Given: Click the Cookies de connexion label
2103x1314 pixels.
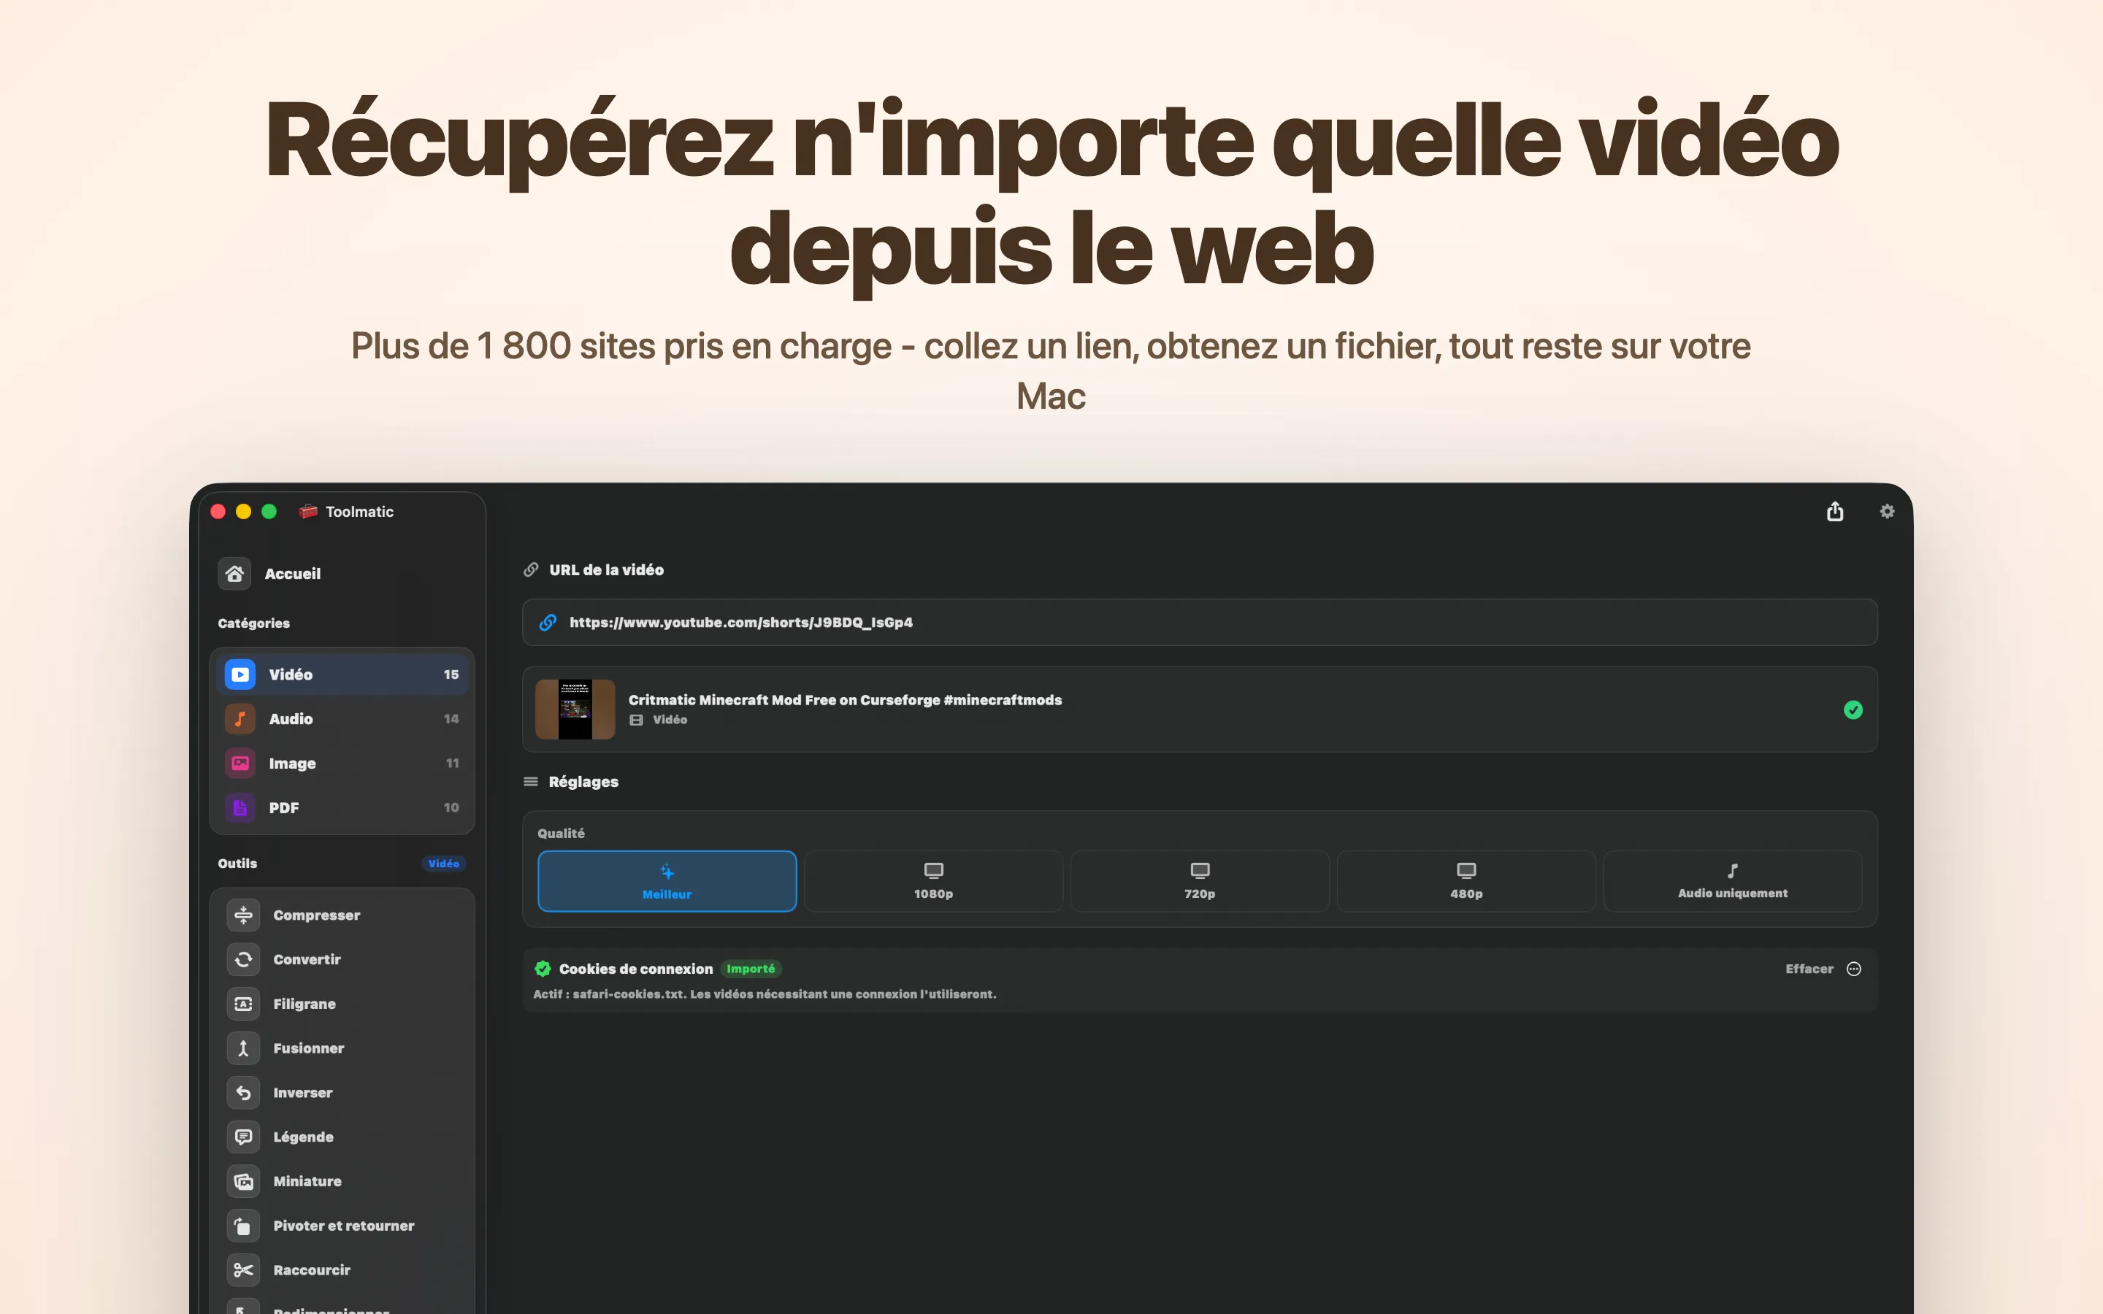Looking at the screenshot, I should click(x=635, y=969).
